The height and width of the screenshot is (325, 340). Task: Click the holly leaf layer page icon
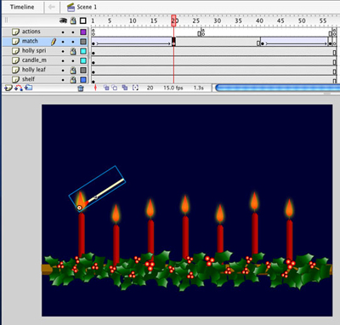coord(15,70)
